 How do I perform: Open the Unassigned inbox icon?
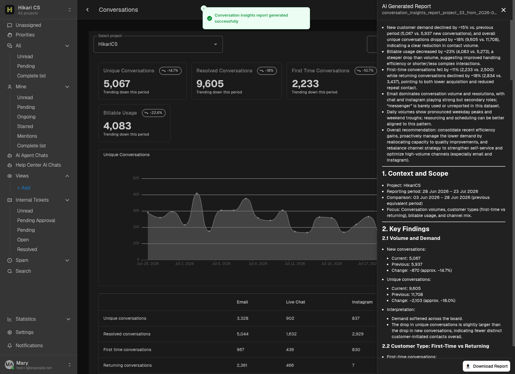[10, 25]
